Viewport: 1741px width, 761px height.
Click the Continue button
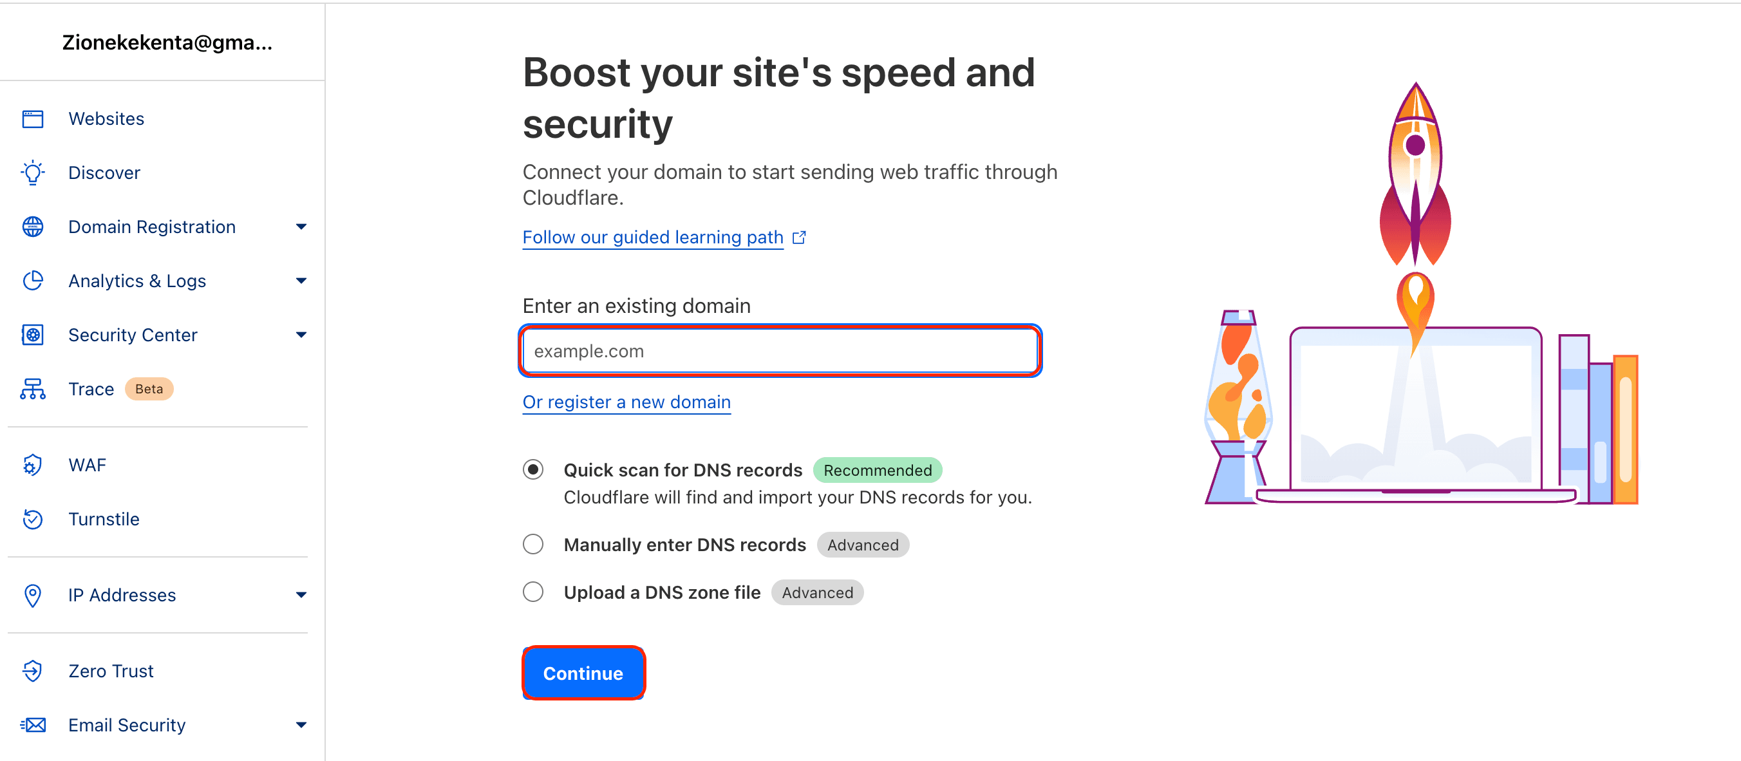583,673
